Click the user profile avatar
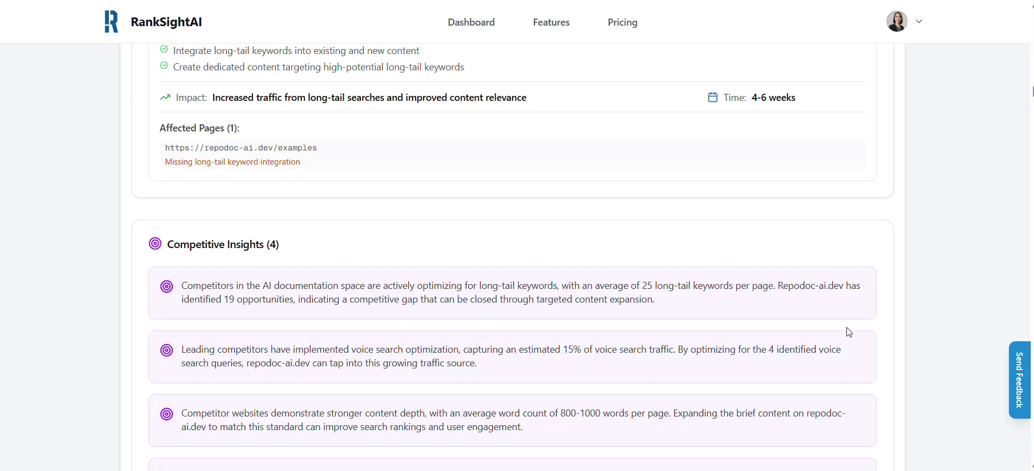Screen dimensions: 1034x471 [897, 22]
